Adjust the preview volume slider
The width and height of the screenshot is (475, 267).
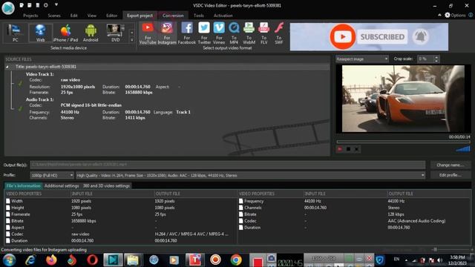click(463, 148)
